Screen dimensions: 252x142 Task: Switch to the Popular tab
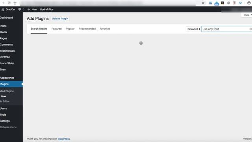[x=70, y=29]
